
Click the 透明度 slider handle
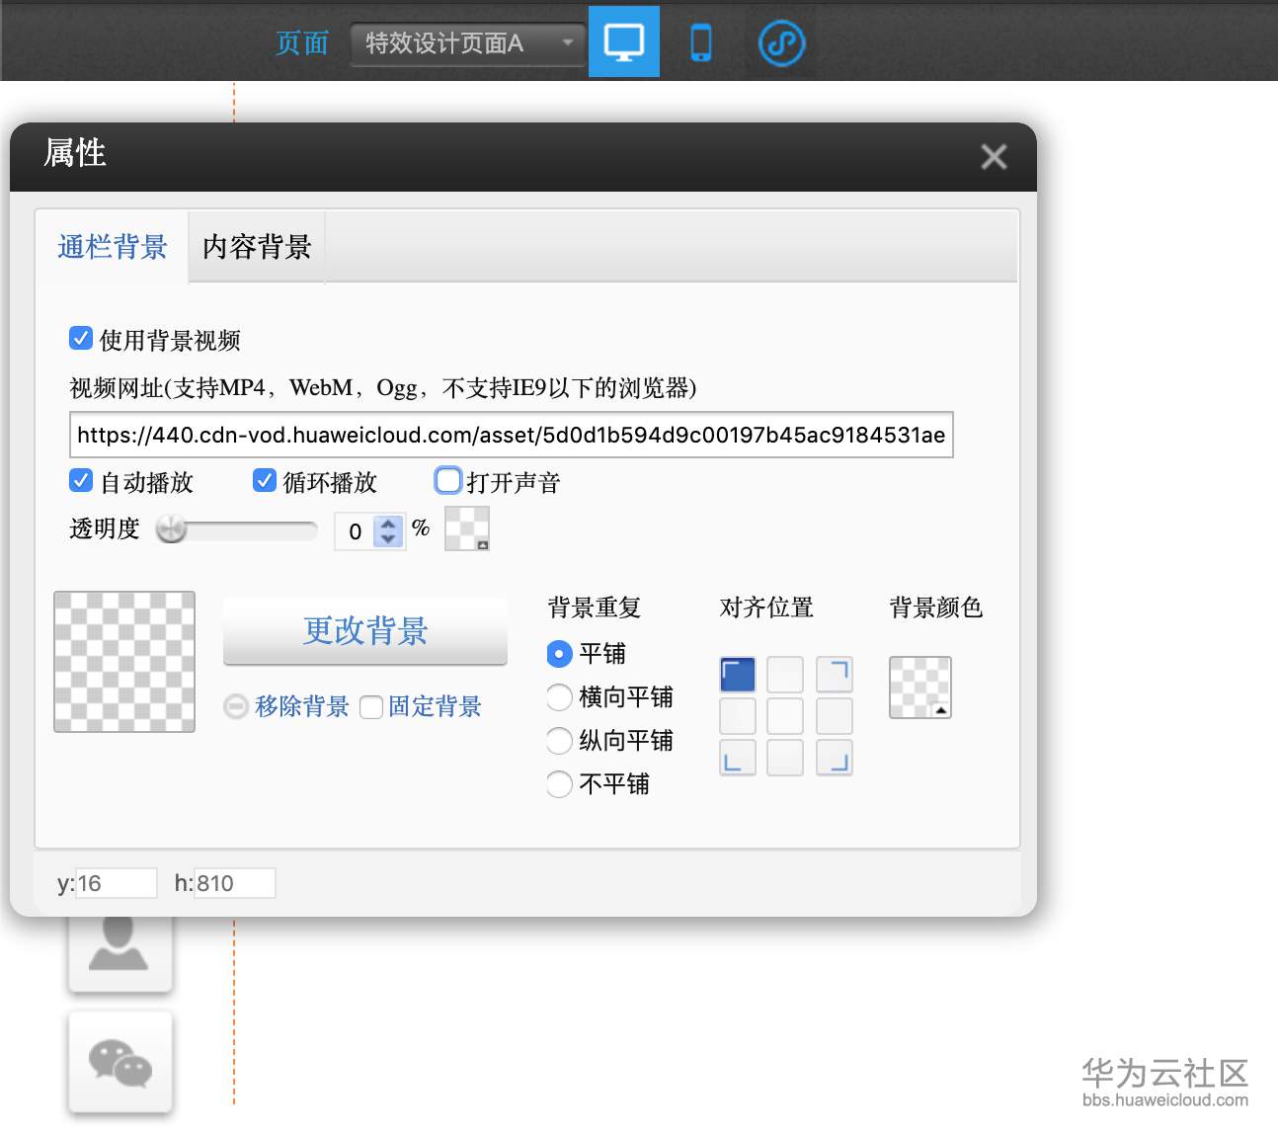172,529
